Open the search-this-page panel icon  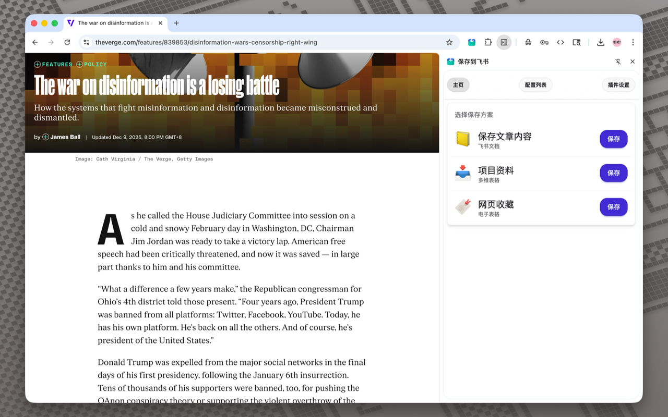[577, 42]
